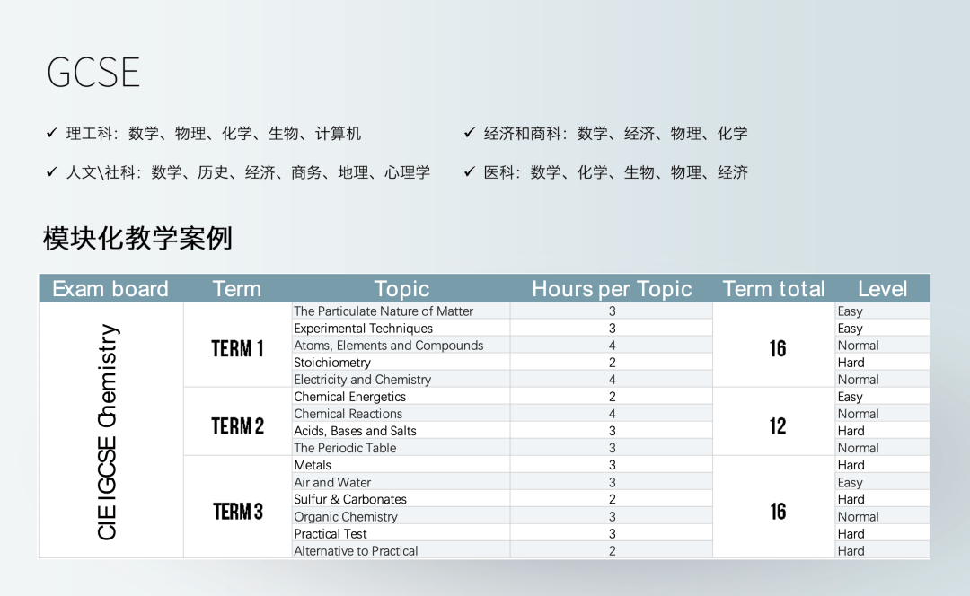The image size is (970, 596).
Task: Click the hours value for Chemical Reactions
Action: pos(612,414)
